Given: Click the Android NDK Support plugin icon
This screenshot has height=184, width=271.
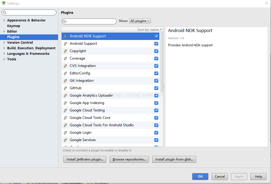Looking at the screenshot, I should pyautogui.click(x=65, y=36).
